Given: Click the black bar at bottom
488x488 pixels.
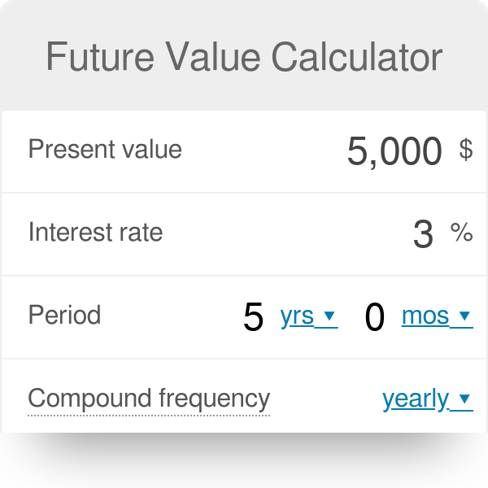Looking at the screenshot, I should pos(244,460).
